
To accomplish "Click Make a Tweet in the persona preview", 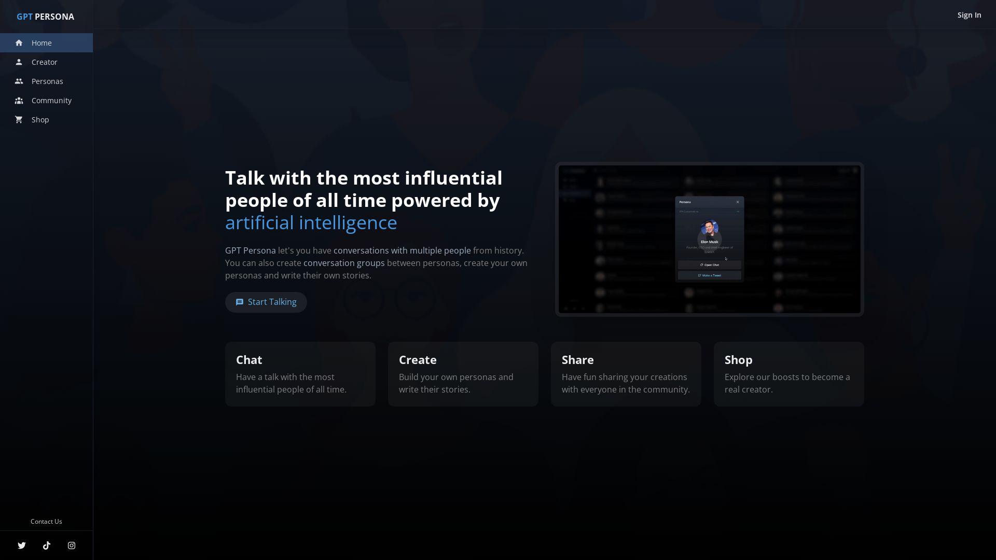I will [710, 275].
